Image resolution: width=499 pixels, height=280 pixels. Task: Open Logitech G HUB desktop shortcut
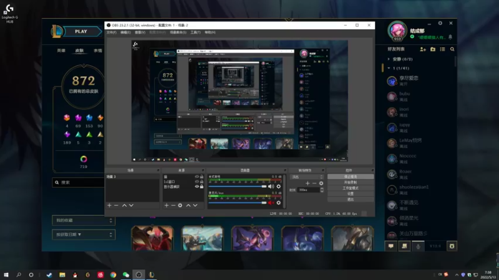9,12
